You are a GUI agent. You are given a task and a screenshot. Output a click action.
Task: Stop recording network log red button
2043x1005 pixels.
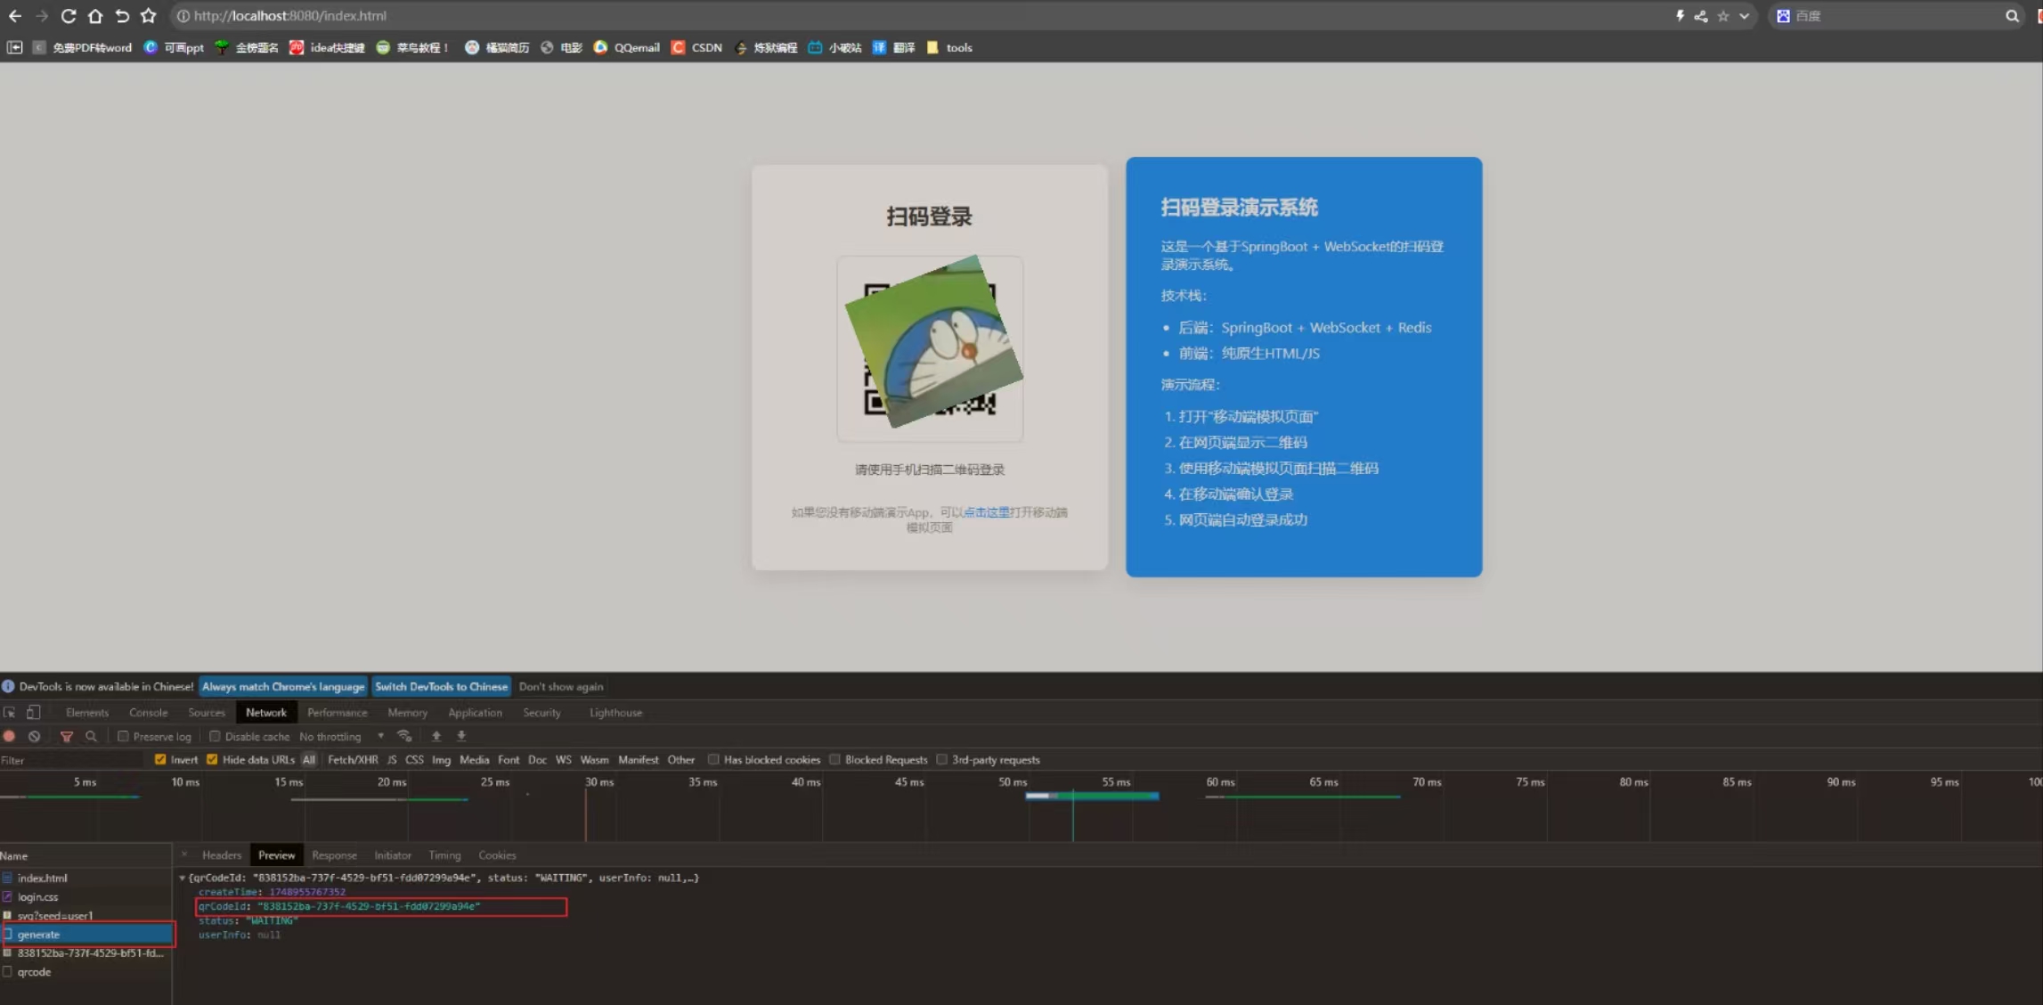coord(10,737)
